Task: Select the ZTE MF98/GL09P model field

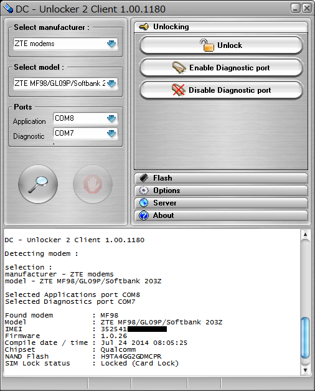Action: (65, 83)
